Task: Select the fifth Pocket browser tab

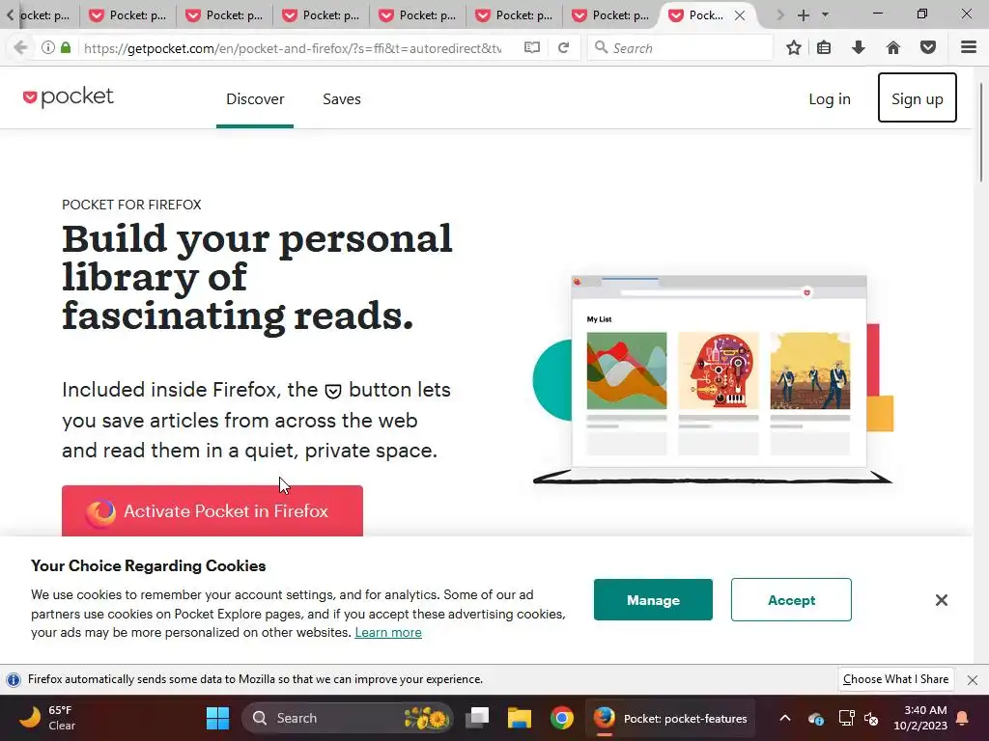Action: 417,15
